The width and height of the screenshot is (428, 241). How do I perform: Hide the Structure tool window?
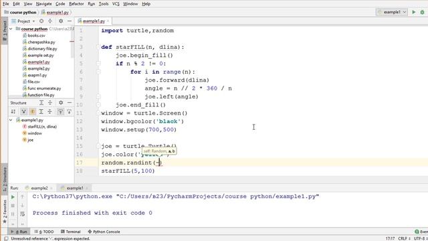point(70,102)
